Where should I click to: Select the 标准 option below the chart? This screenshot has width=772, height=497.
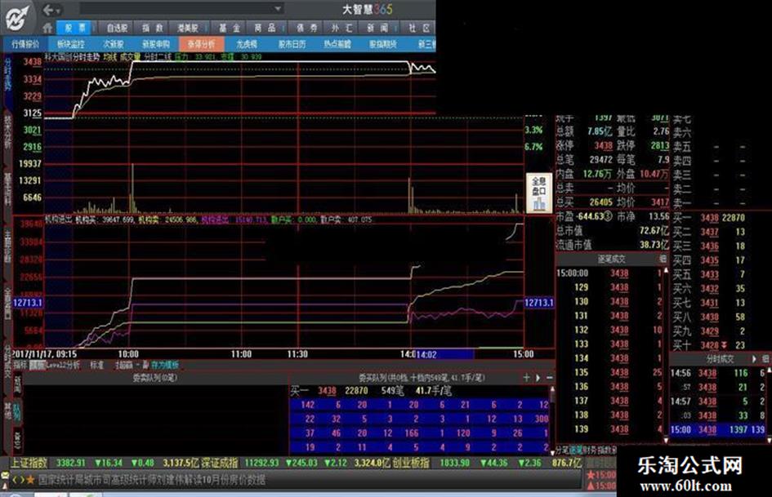click(x=97, y=365)
